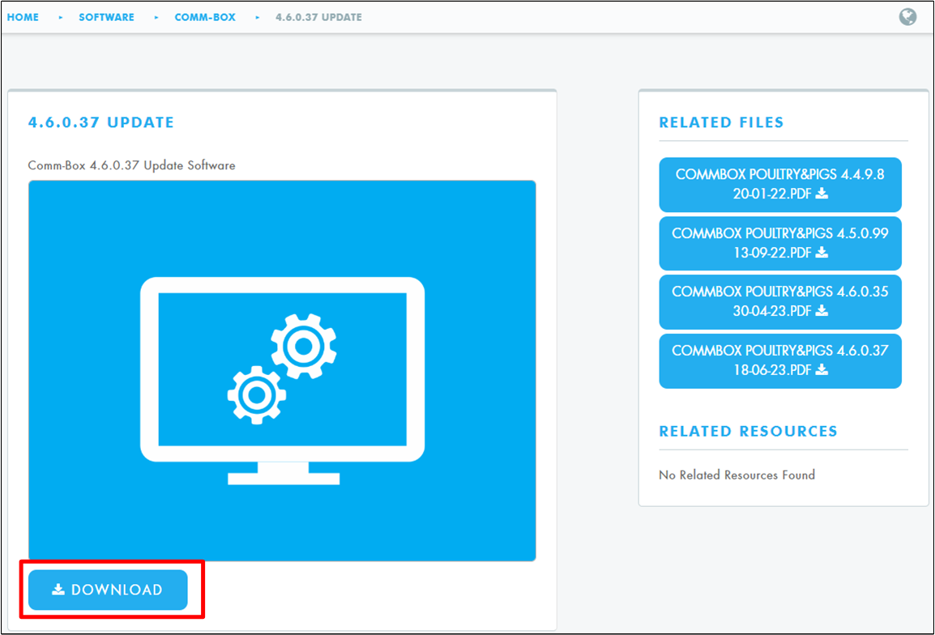The image size is (935, 635).
Task: Go to HOME in the breadcrumb
Action: click(x=23, y=17)
